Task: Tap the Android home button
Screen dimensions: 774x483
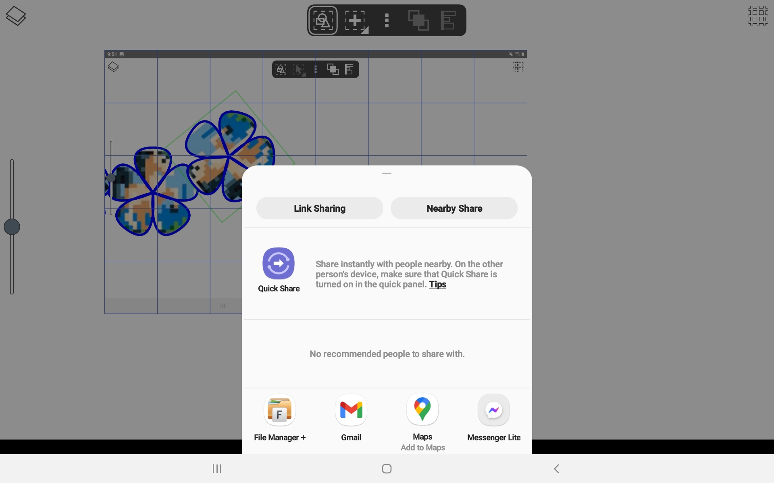Action: point(387,469)
